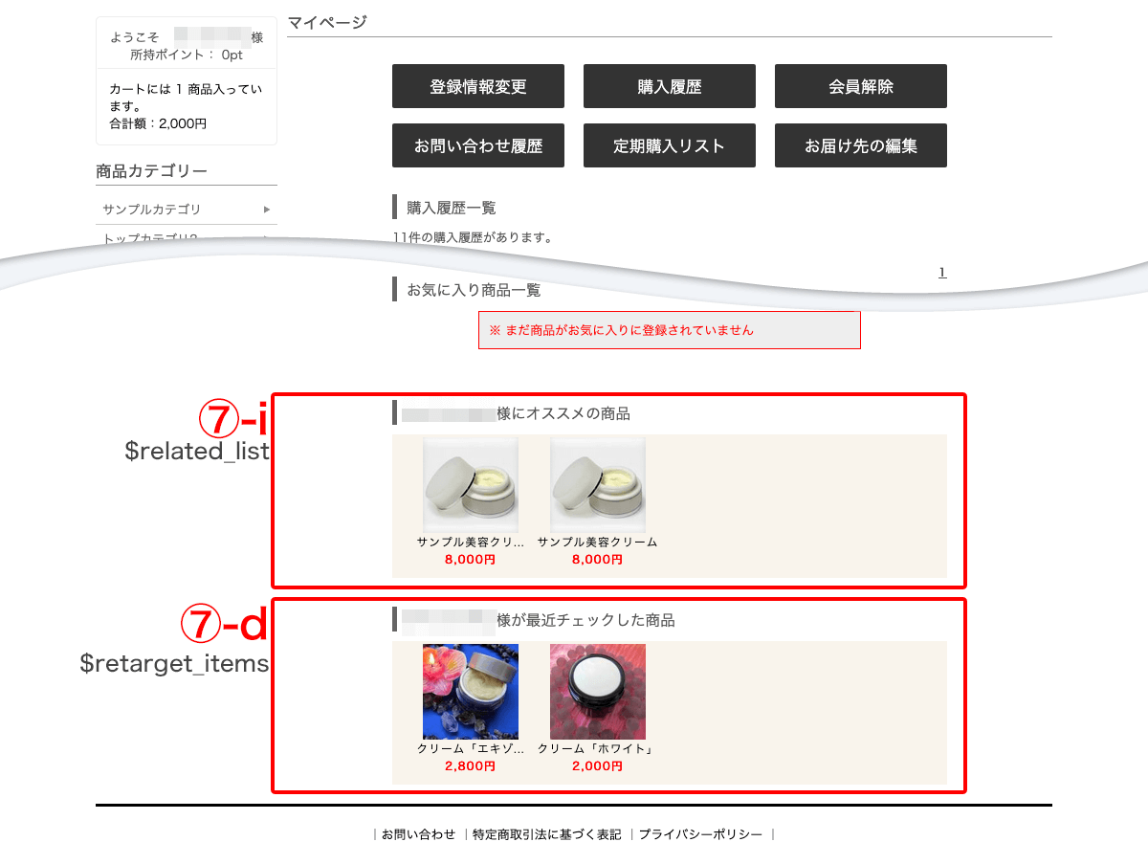
Task: Open お問い合わせ履歴 button
Action: click(x=478, y=145)
